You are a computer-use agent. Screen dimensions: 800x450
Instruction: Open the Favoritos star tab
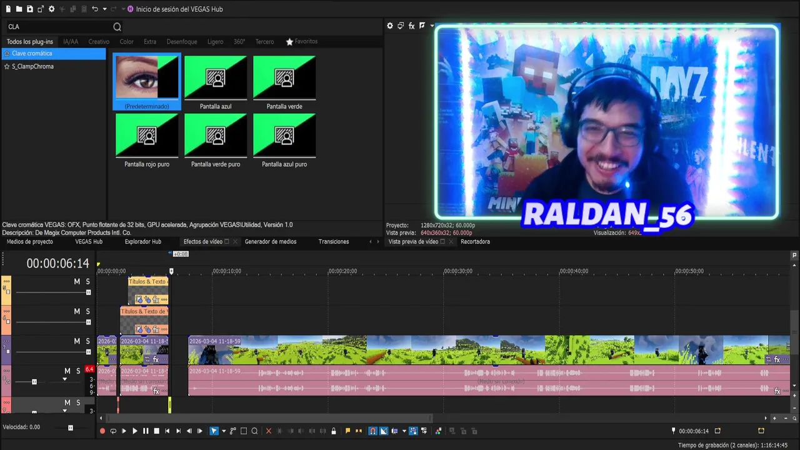point(302,42)
